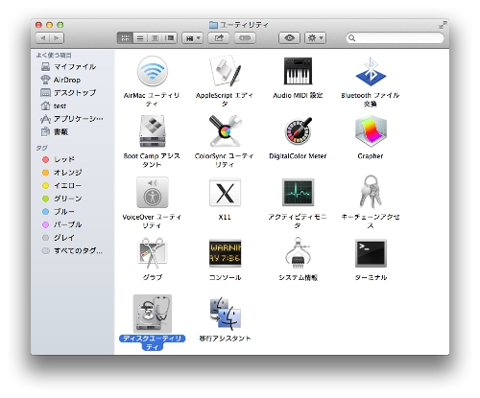Click the Quick Look eye button
The image size is (480, 398).
tap(289, 38)
